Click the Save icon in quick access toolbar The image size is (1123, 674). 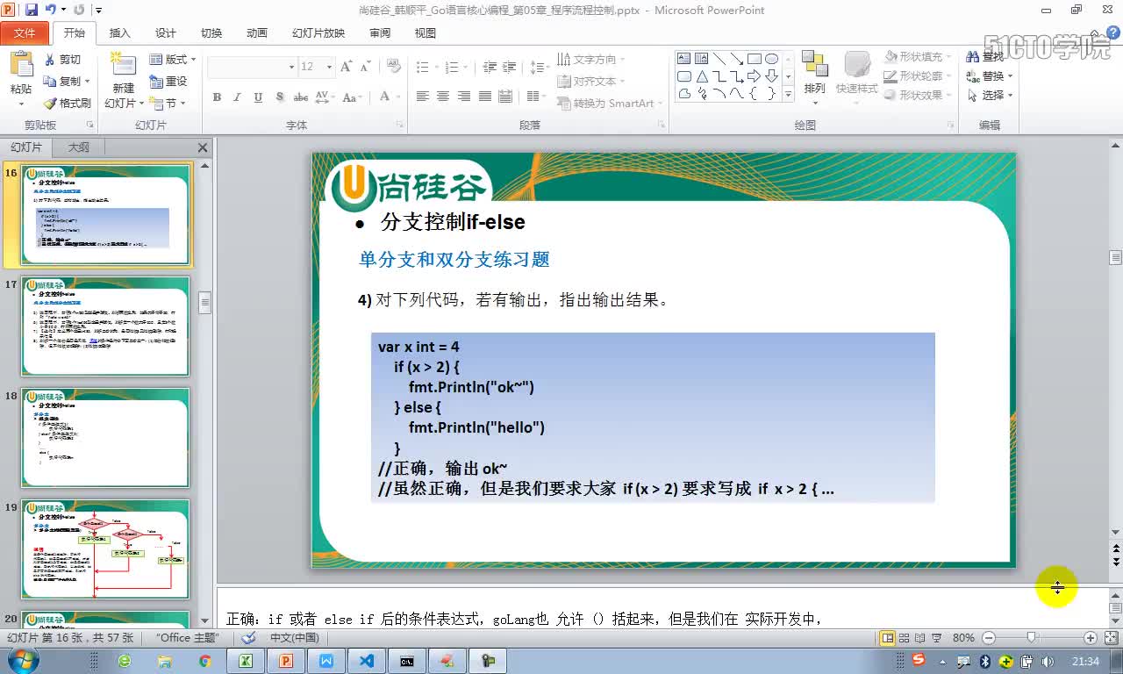point(32,10)
